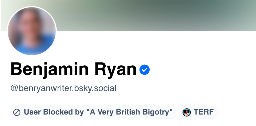
Task: Inspect the small labeler picture beside TERF
Action: [x=187, y=112]
